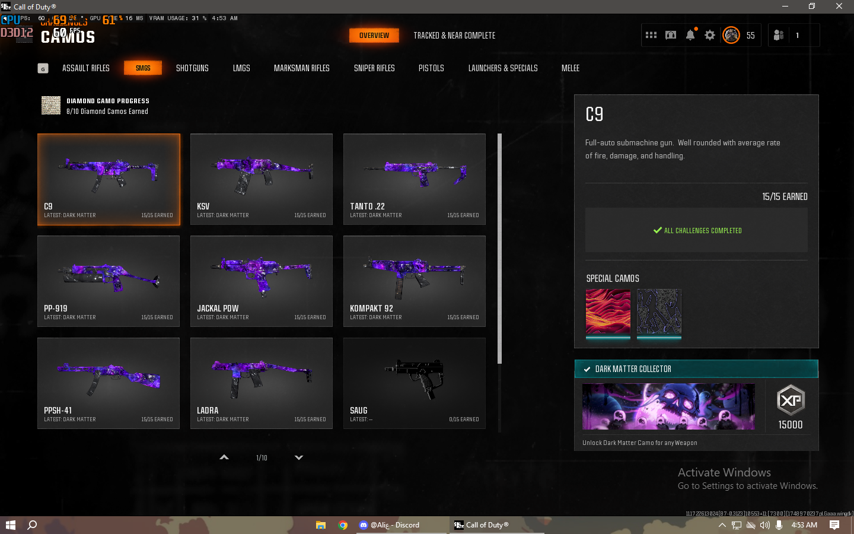Open the camera/photo icon in top bar
Image resolution: width=854 pixels, height=534 pixels.
[x=671, y=35]
